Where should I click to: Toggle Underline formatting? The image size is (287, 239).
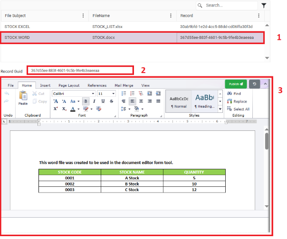coord(103,101)
